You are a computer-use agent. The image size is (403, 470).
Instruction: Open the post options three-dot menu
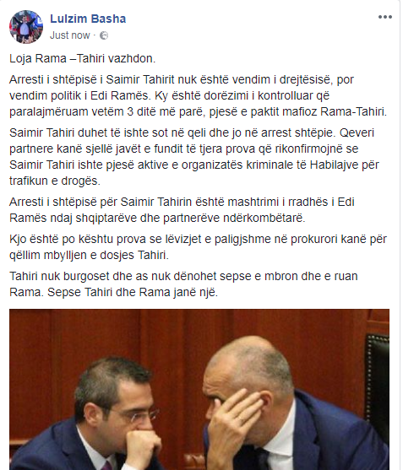(x=385, y=17)
